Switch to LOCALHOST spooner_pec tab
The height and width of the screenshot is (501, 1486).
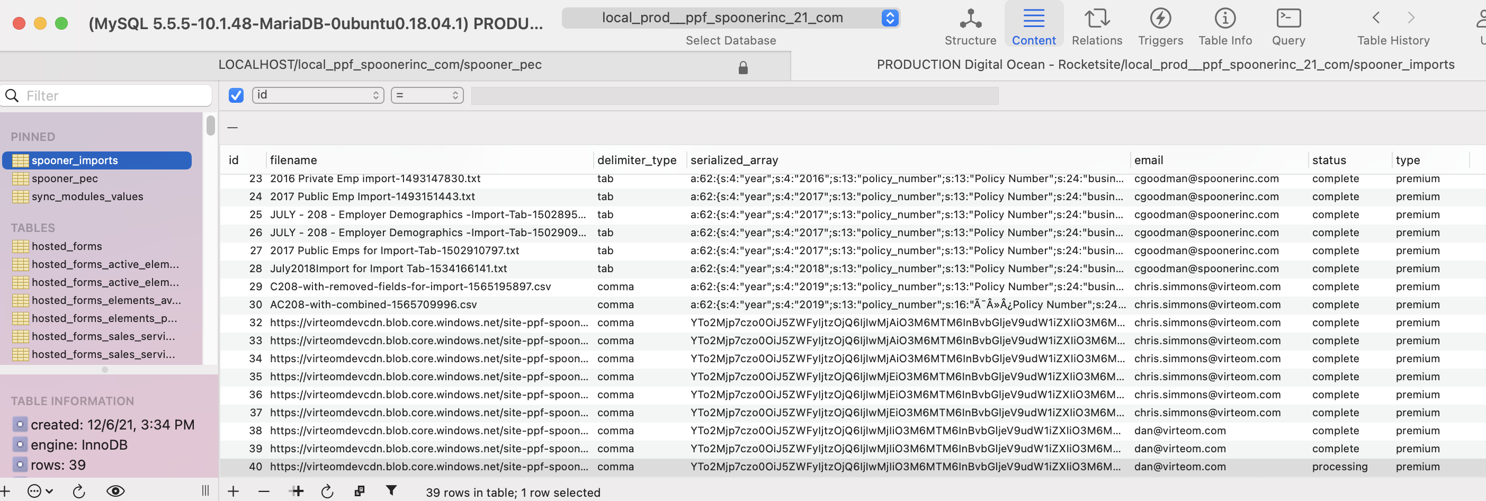380,65
